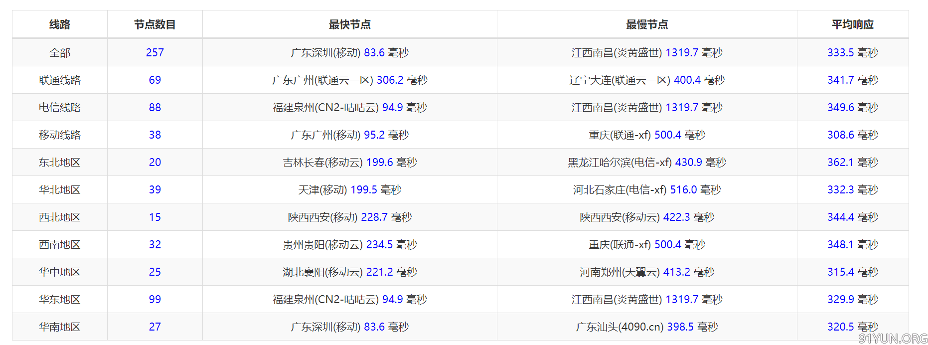Click 湖北襄阳(移动云) 221.2 fastest node
Image resolution: width=928 pixels, height=345 pixels.
click(350, 272)
